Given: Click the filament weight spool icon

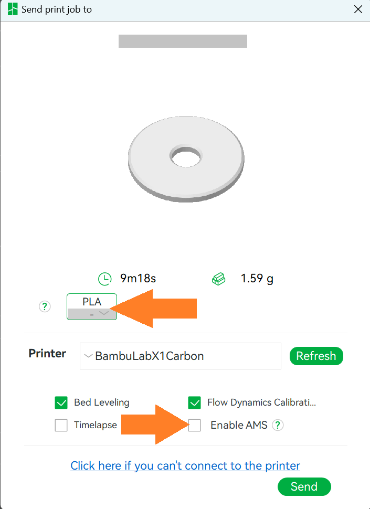Looking at the screenshot, I should click(218, 279).
